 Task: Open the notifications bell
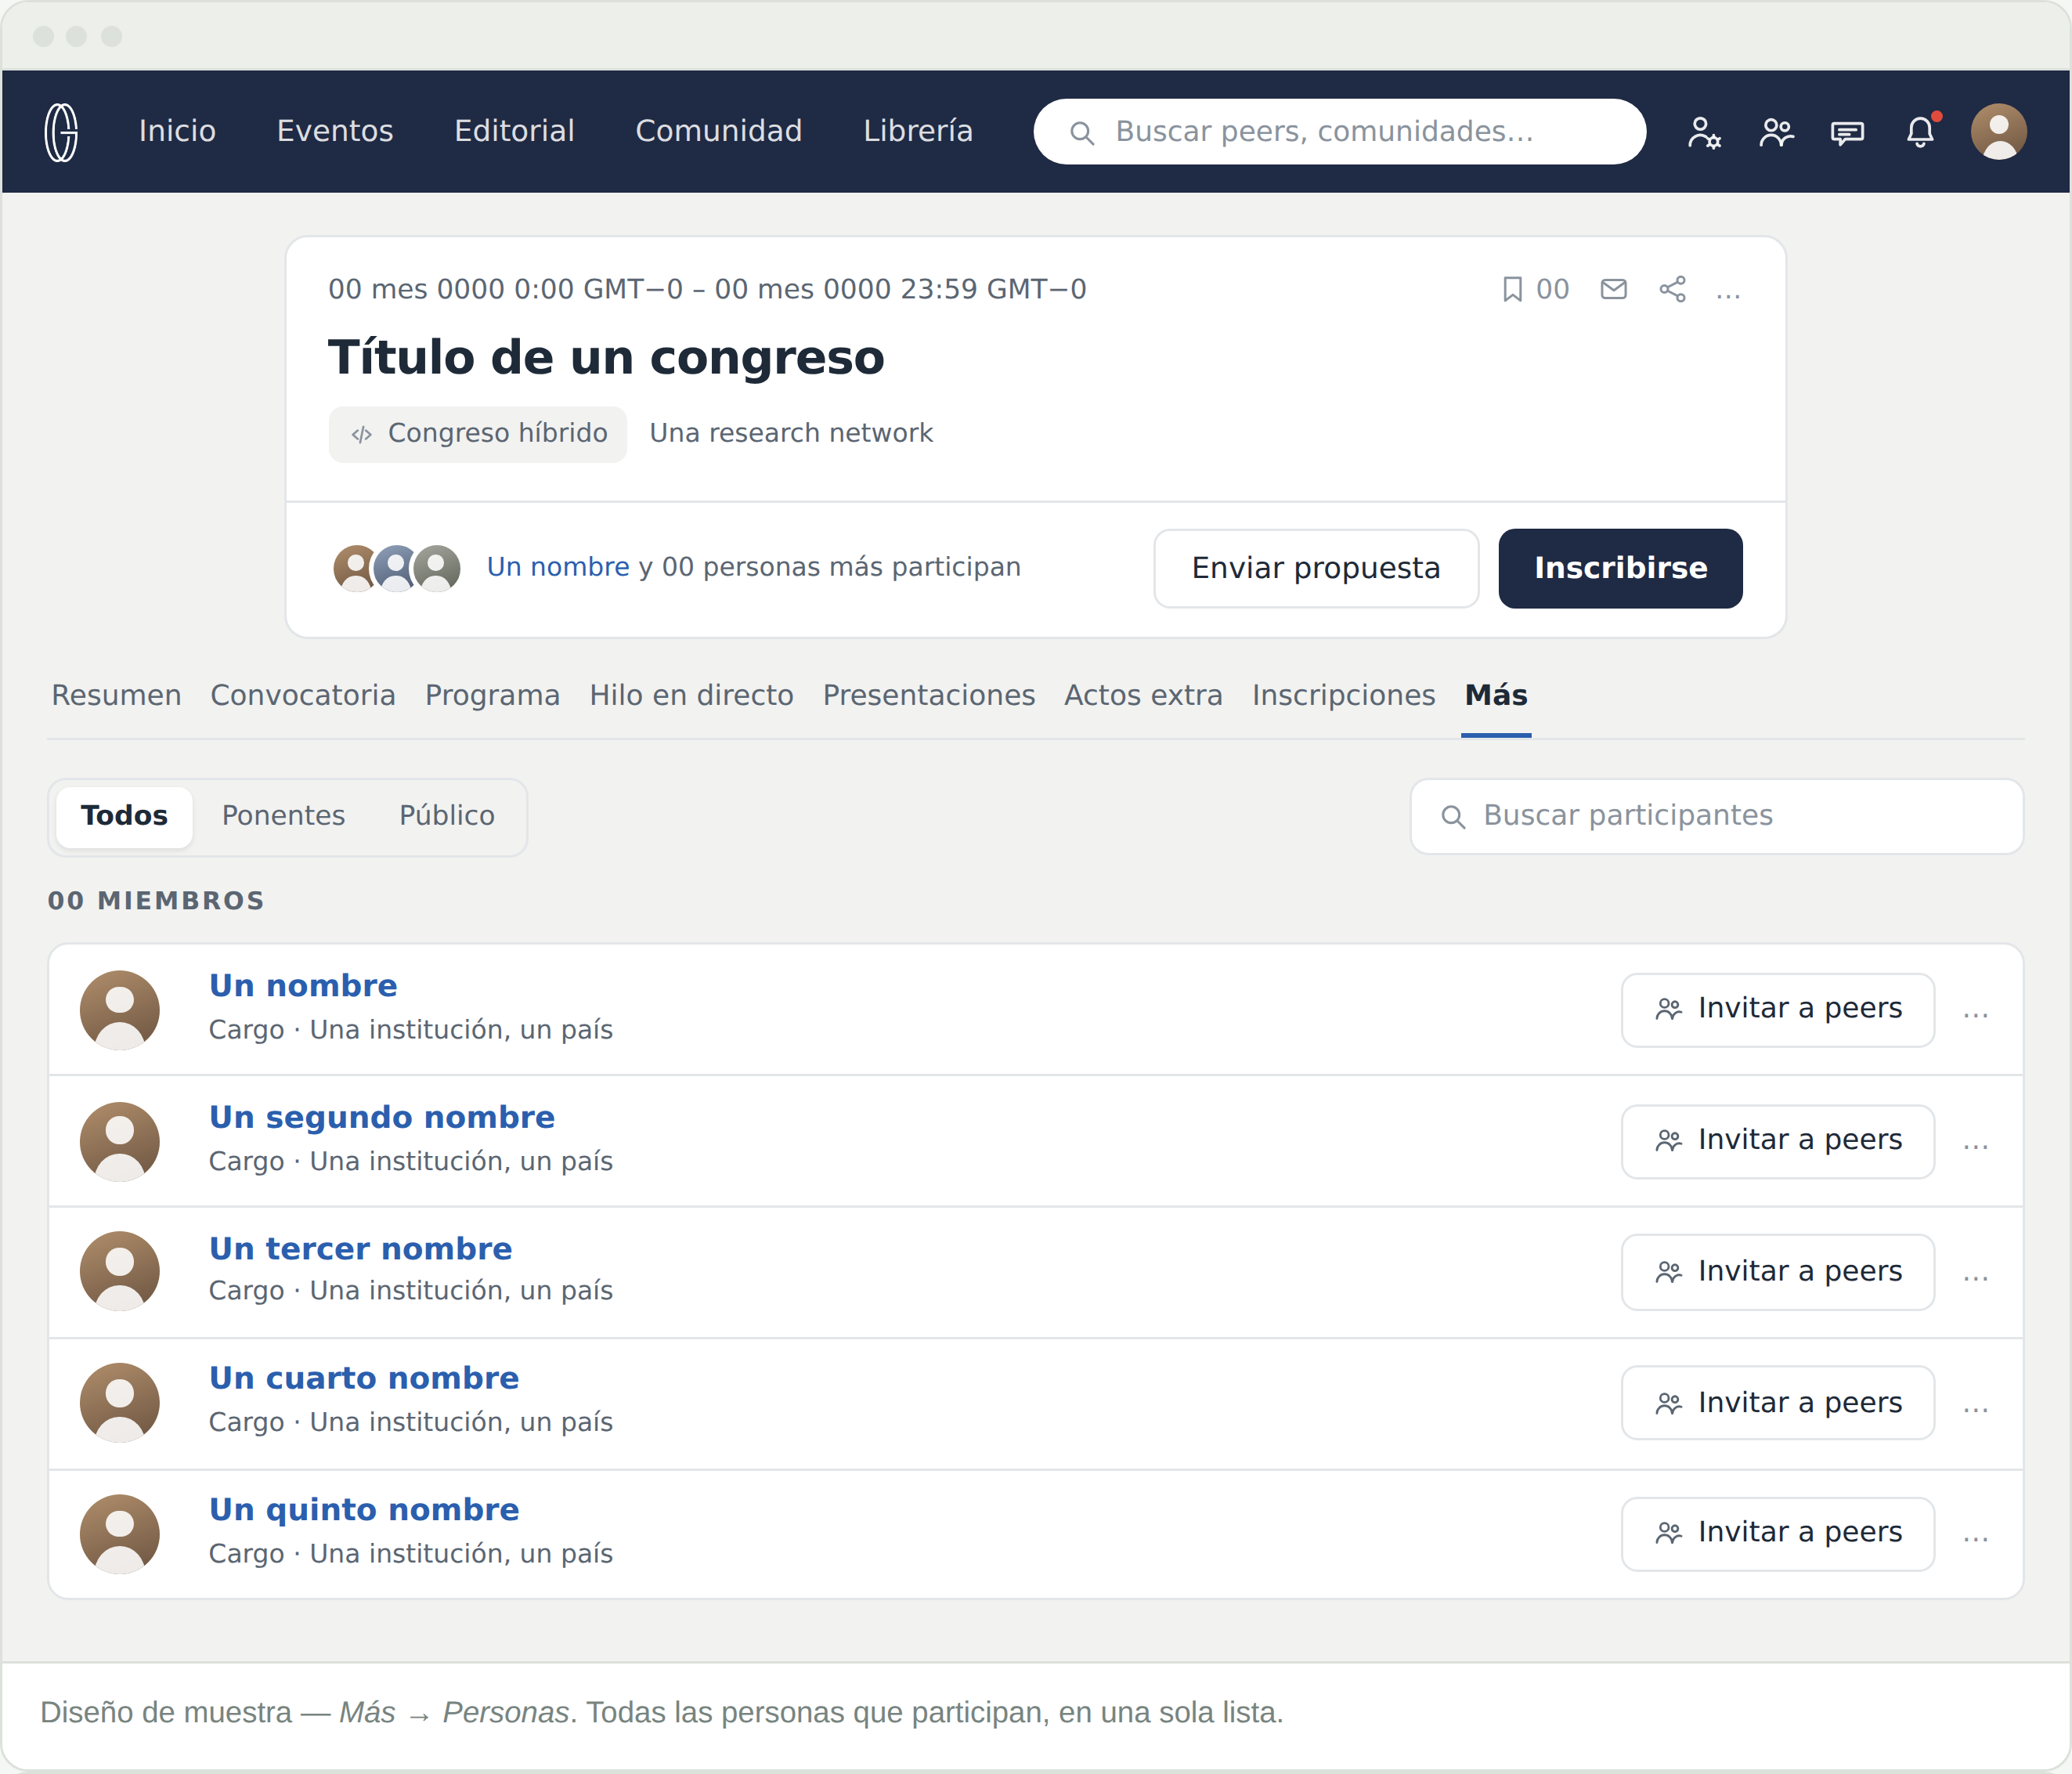[1920, 131]
